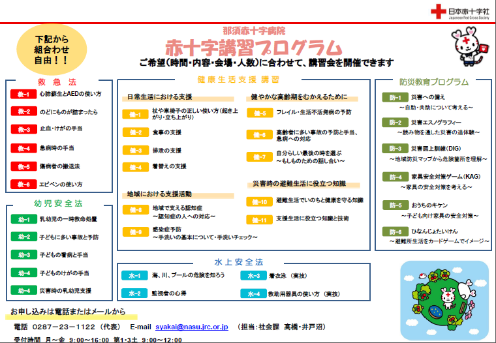Click the 健やかな高齢期をむかえるために subheading
496x343 pixels.
pos(299,97)
